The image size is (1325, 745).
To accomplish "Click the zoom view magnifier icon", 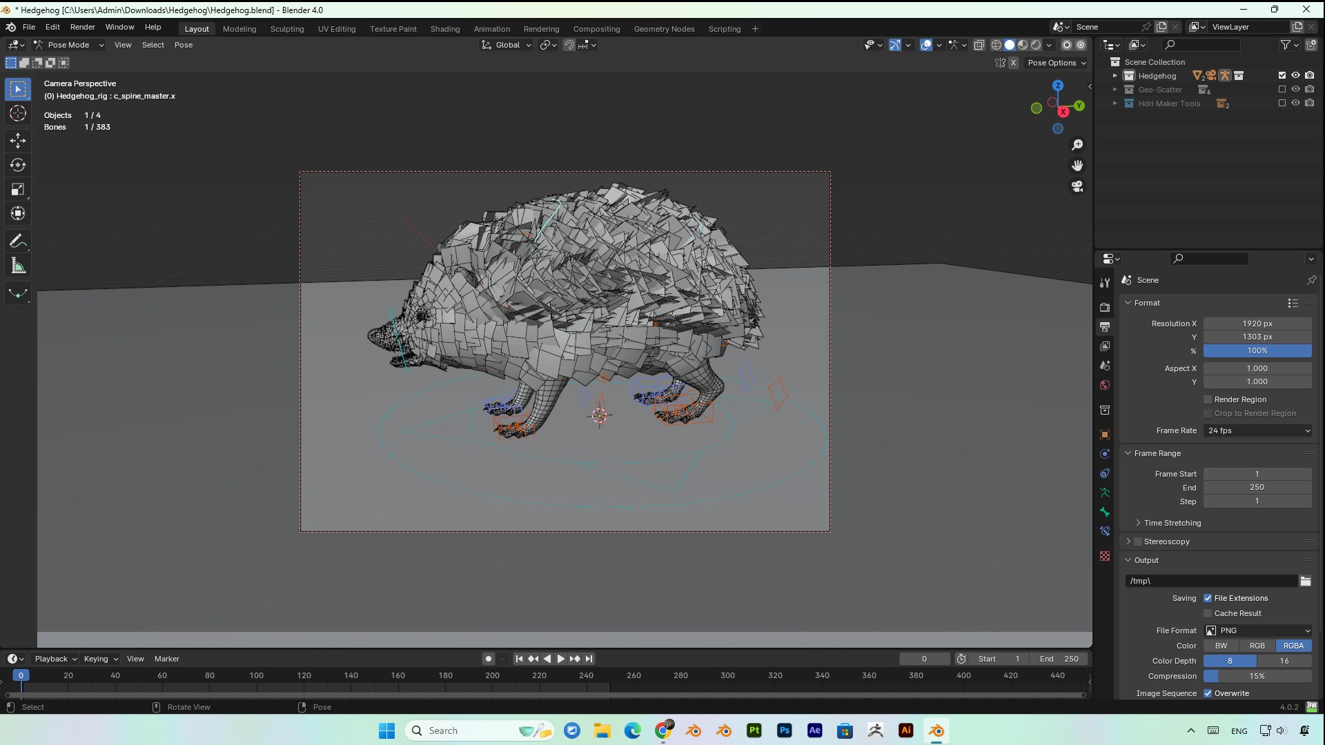I will (1077, 145).
